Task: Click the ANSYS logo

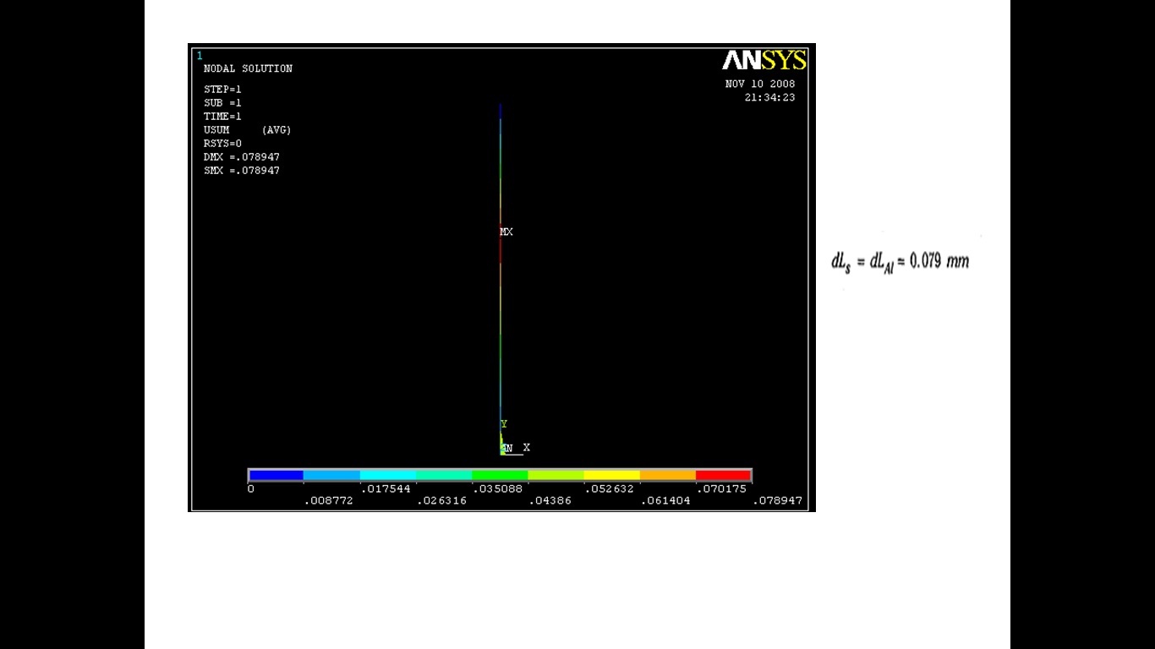Action: 764,61
